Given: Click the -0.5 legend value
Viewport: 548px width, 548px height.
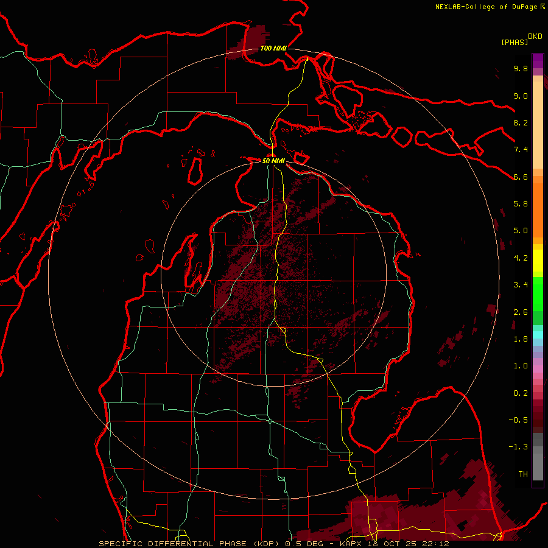Looking at the screenshot, I should coord(518,420).
